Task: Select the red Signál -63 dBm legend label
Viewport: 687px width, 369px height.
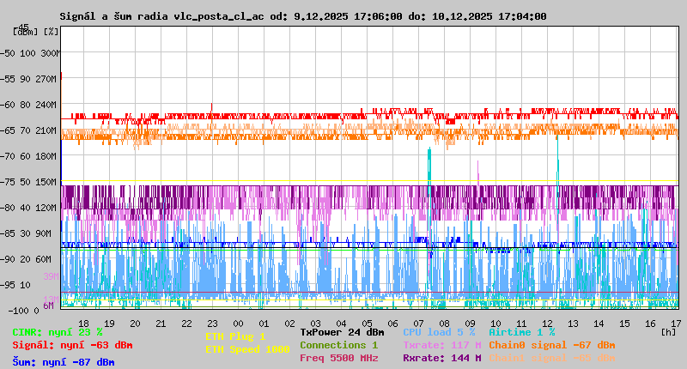Action: coord(72,345)
